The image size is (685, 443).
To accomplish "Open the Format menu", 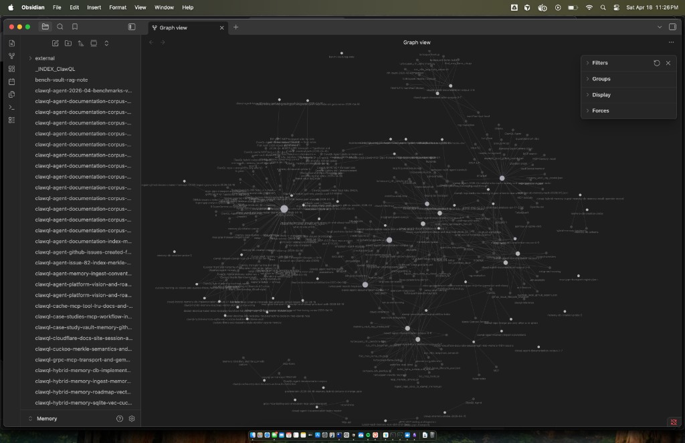I will (118, 7).
